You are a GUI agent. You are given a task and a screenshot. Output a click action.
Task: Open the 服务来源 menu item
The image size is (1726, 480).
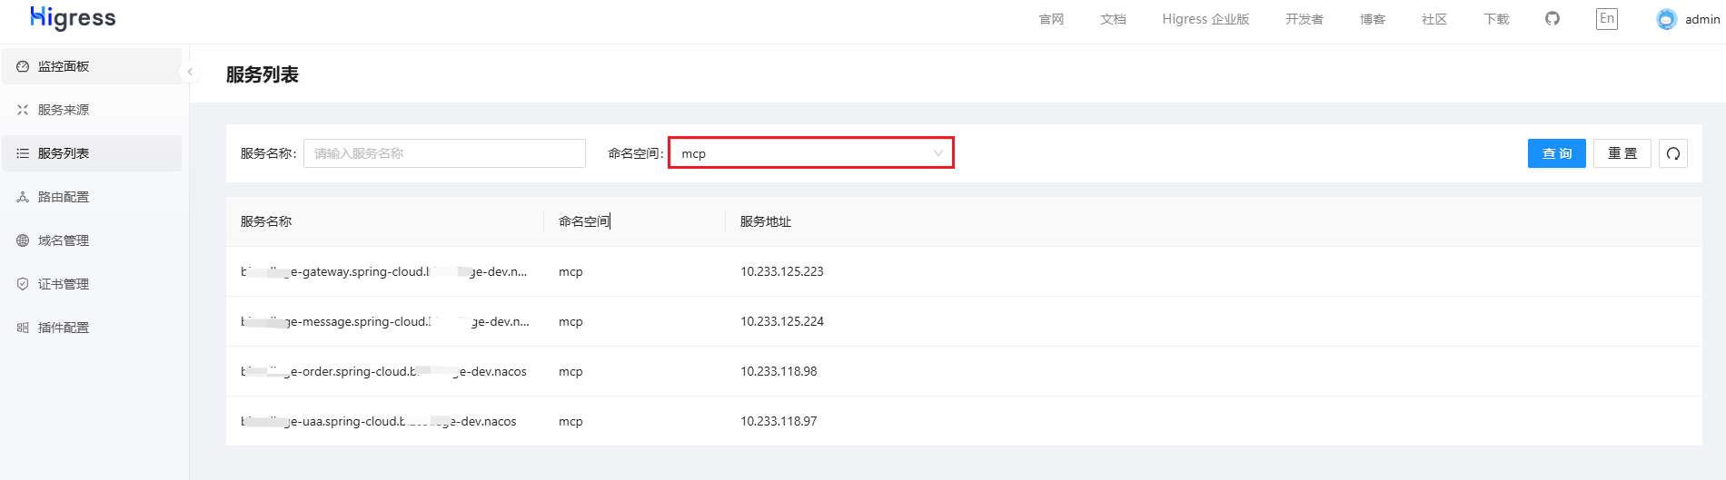64,110
